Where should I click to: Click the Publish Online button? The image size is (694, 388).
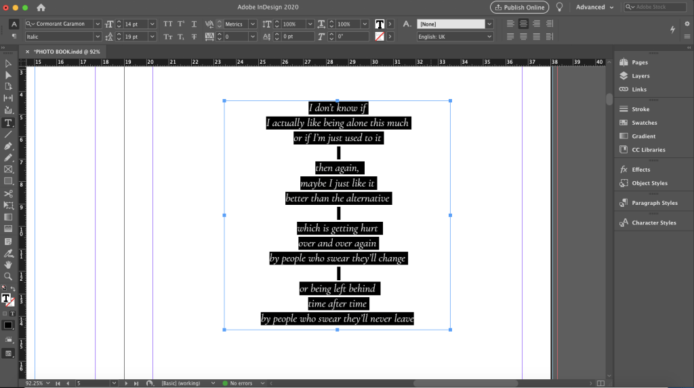click(519, 7)
